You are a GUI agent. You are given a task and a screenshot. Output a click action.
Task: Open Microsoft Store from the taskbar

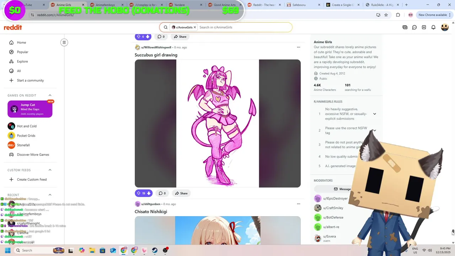click(103, 250)
